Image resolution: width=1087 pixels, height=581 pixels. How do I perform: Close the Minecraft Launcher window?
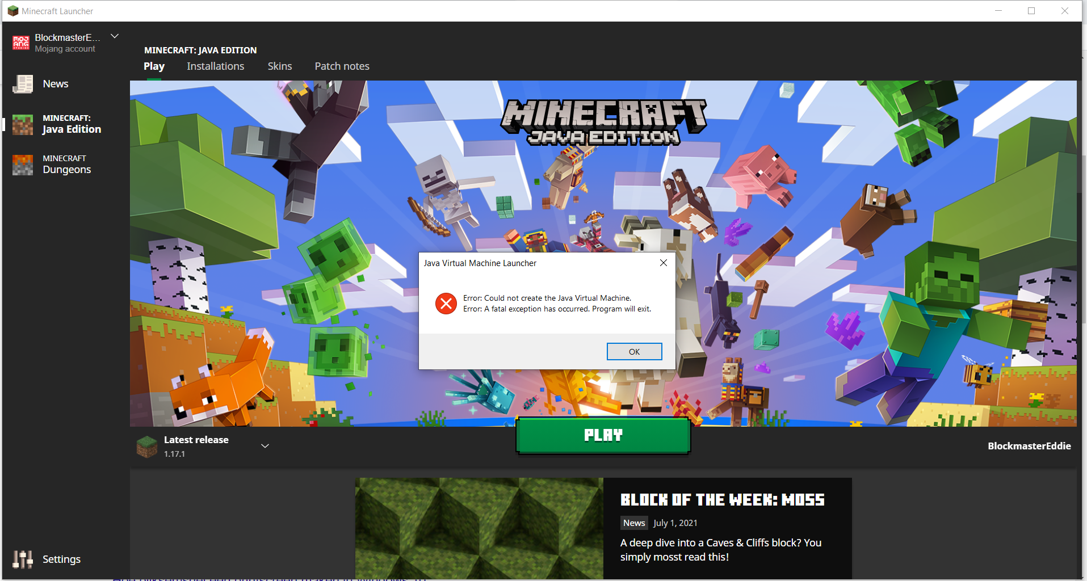coord(1065,11)
